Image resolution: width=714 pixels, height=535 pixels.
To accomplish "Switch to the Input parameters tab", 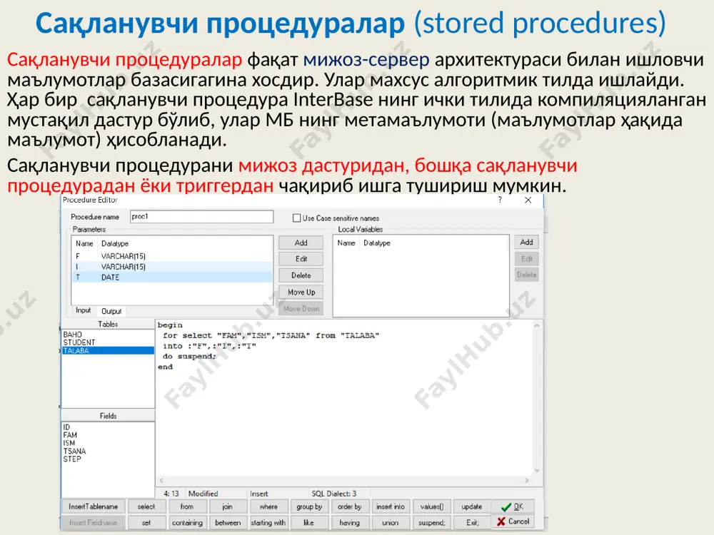I will [84, 310].
